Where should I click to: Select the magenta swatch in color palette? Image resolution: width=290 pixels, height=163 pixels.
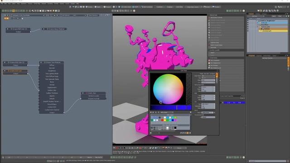tap(175, 120)
